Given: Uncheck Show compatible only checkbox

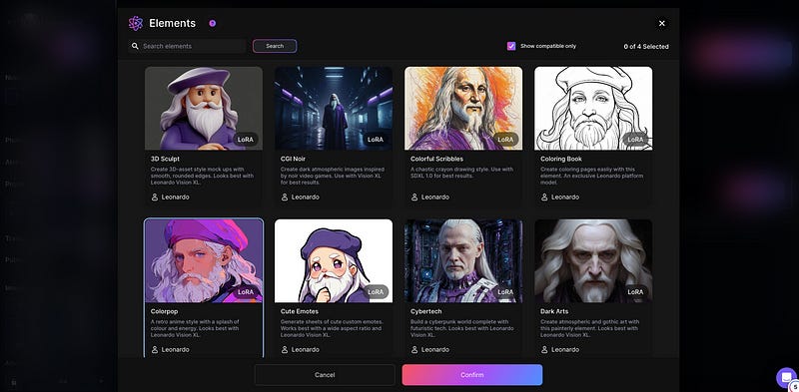Looking at the screenshot, I should point(511,46).
